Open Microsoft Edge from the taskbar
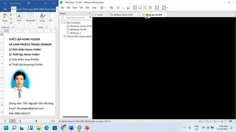Image resolution: width=236 pixels, height=132 pixels. coord(47,128)
